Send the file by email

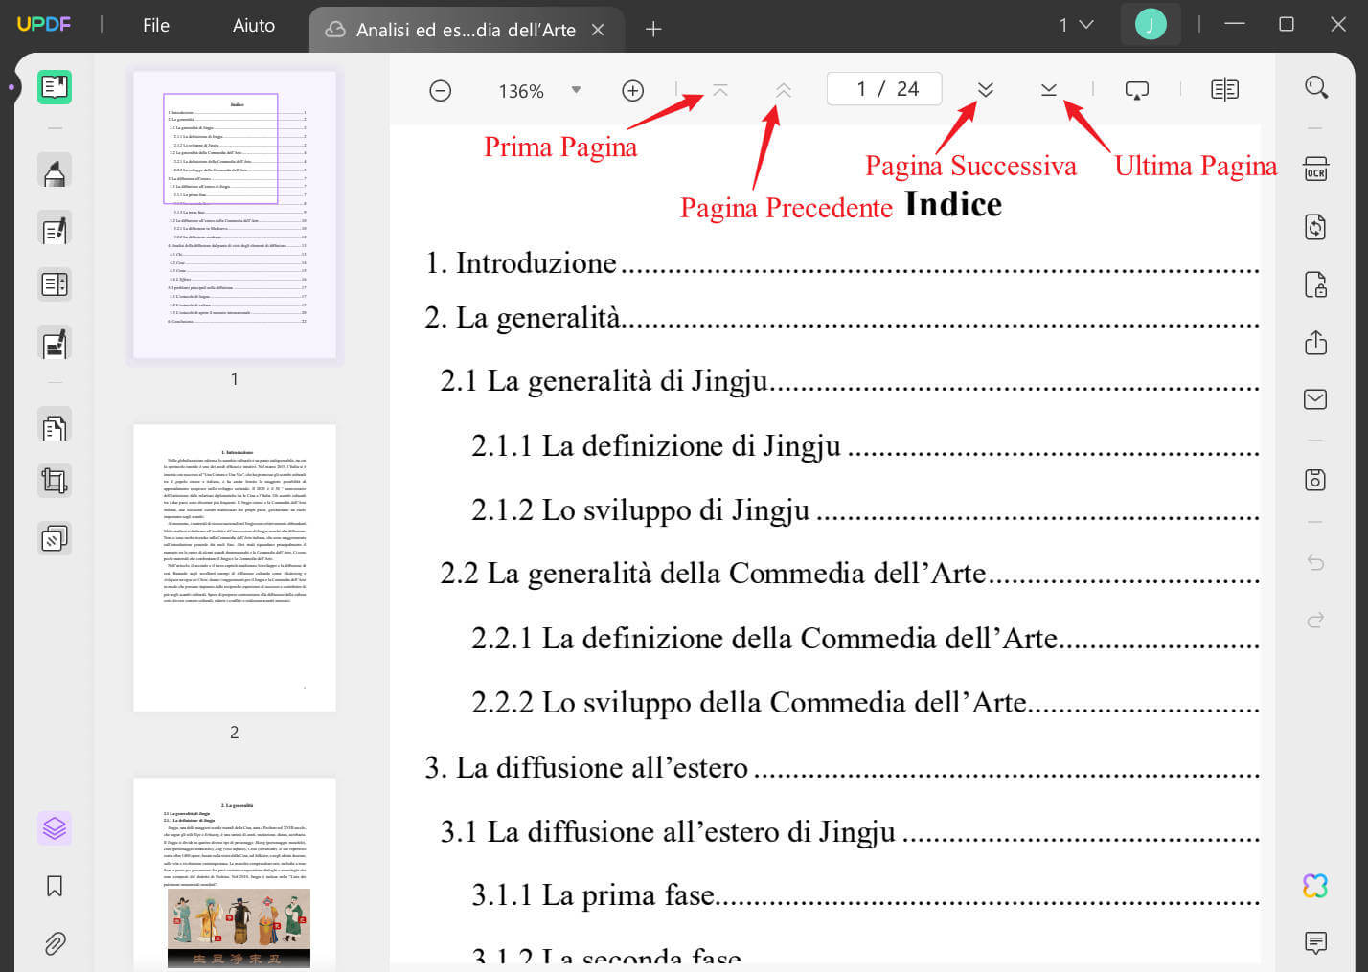[x=1316, y=399]
